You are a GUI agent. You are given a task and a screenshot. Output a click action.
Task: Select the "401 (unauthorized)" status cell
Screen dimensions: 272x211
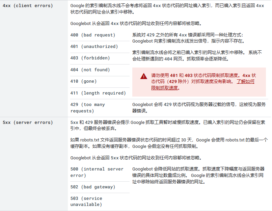(x=94, y=47)
